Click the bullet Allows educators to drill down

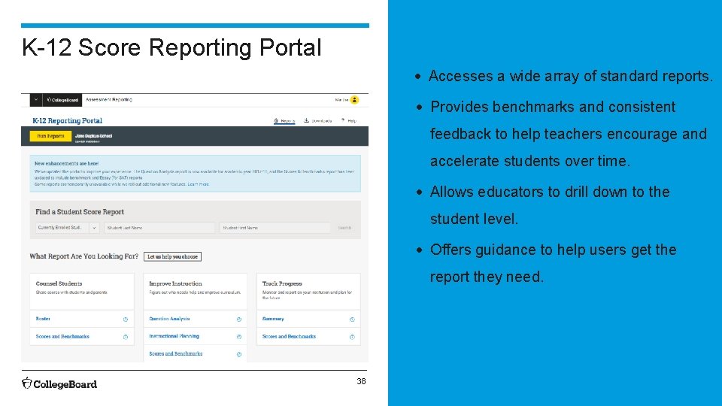tap(550, 205)
